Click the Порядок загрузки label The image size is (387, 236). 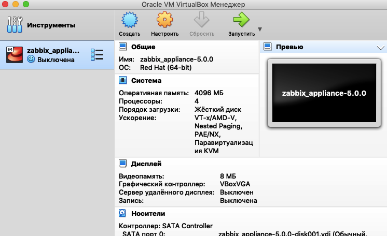pyautogui.click(x=149, y=110)
